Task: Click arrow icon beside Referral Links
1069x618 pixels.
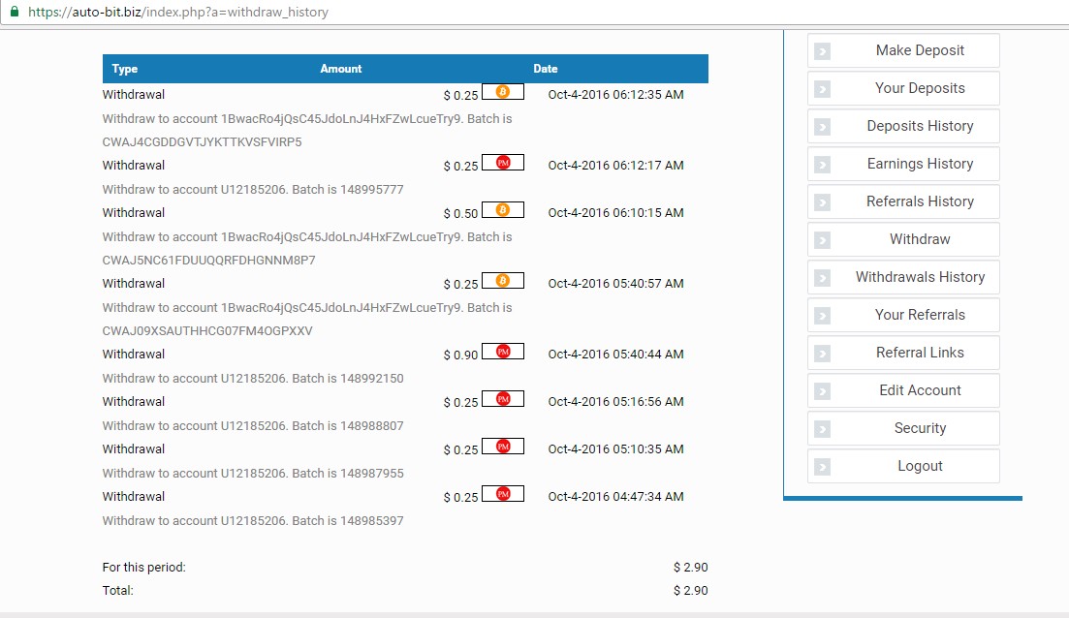Action: click(822, 354)
